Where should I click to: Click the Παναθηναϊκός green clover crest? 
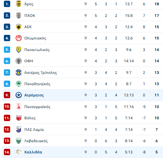(19, 84)
